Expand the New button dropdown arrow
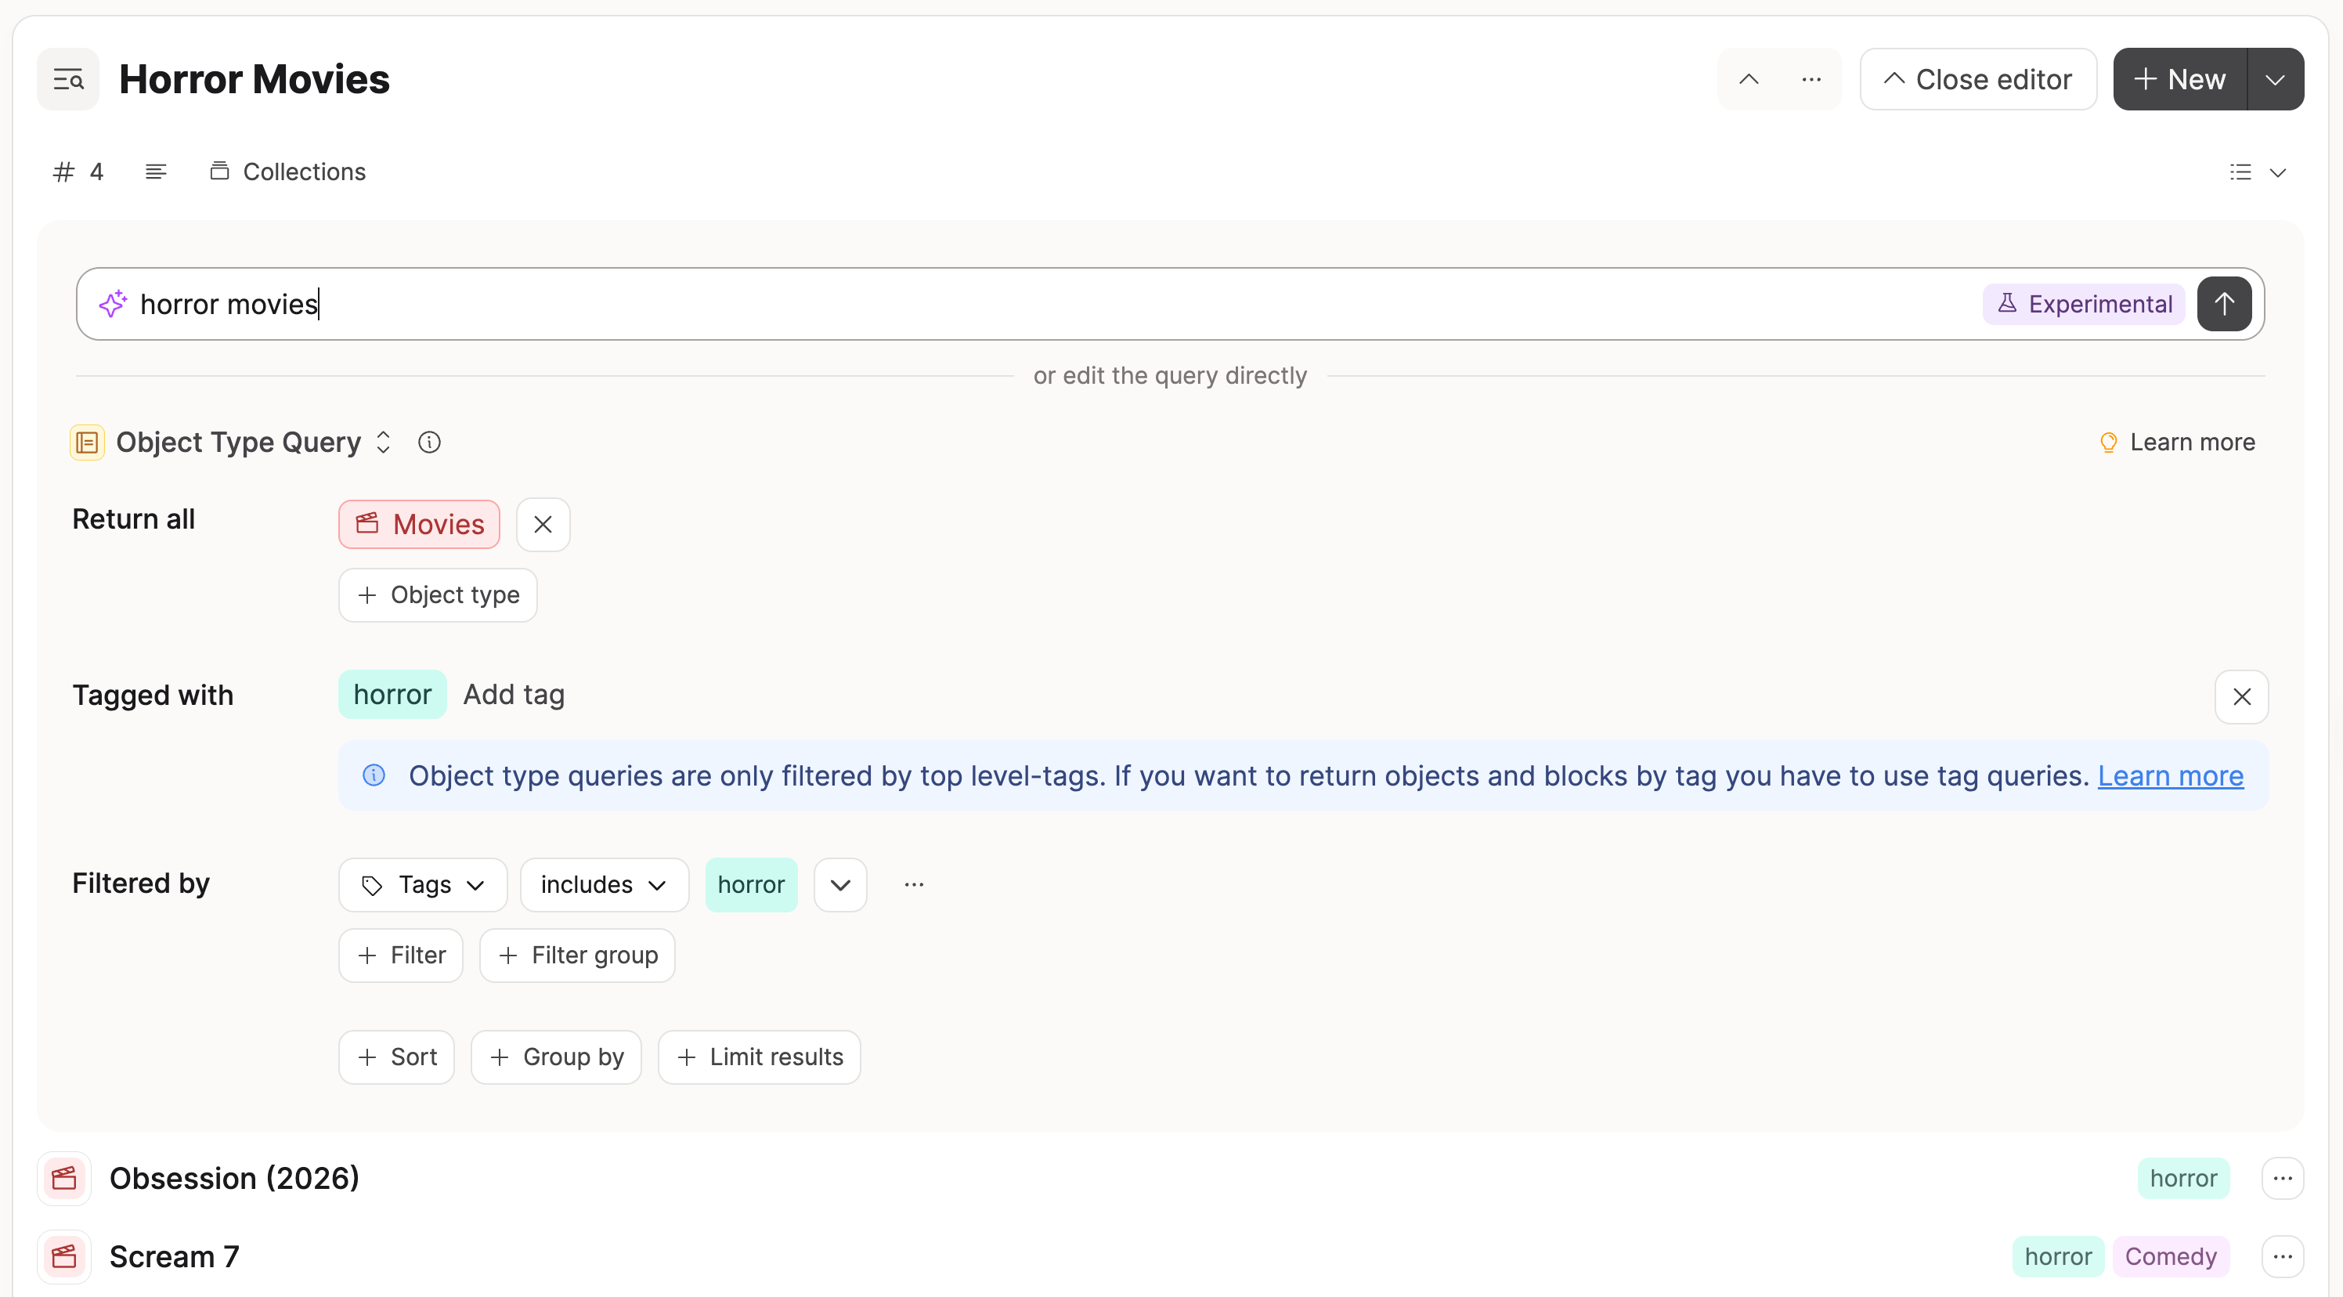Image resolution: width=2343 pixels, height=1297 pixels. [2276, 79]
